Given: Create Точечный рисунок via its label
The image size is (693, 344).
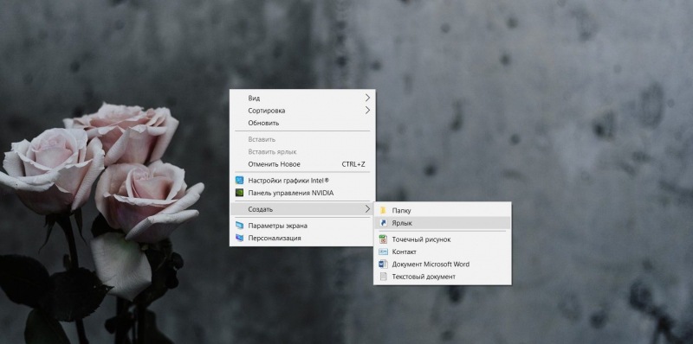Looking at the screenshot, I should 421,239.
